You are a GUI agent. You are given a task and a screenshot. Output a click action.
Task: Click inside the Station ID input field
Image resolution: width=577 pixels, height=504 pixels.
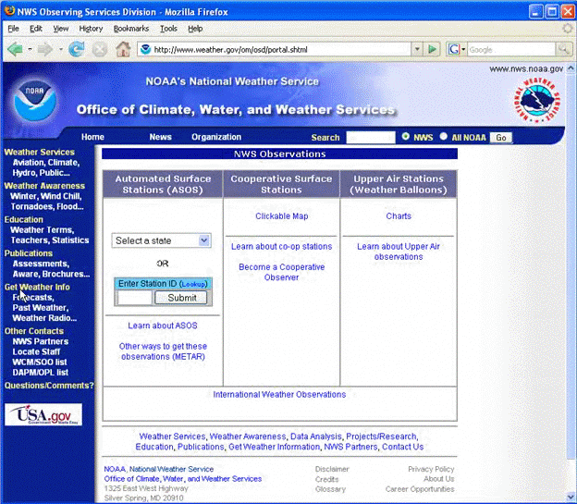135,298
